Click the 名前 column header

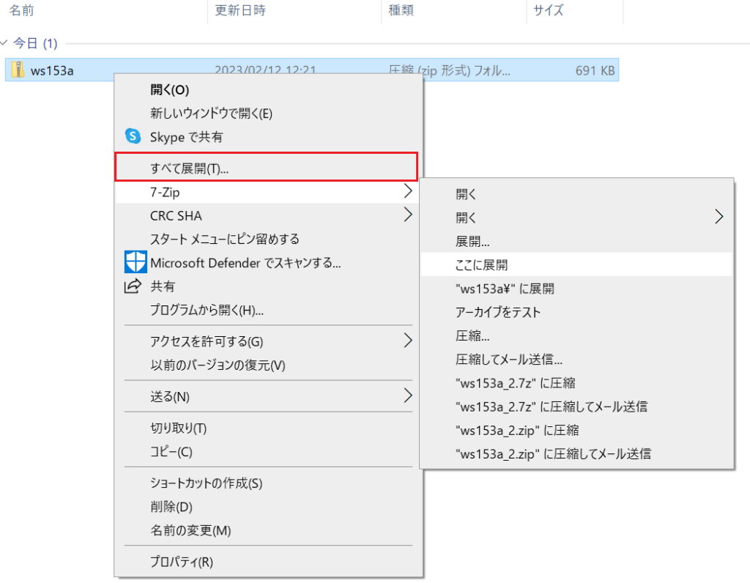[x=22, y=11]
